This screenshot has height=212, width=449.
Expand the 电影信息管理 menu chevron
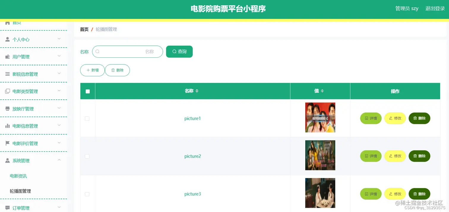59,125
